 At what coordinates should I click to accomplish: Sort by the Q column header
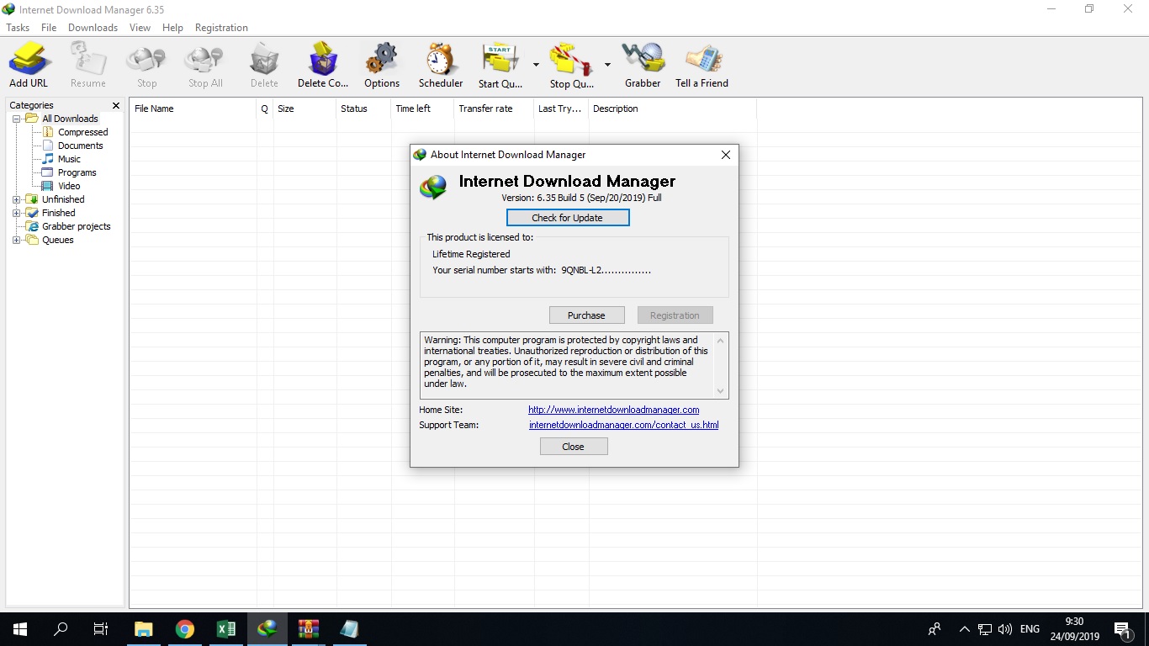point(264,109)
